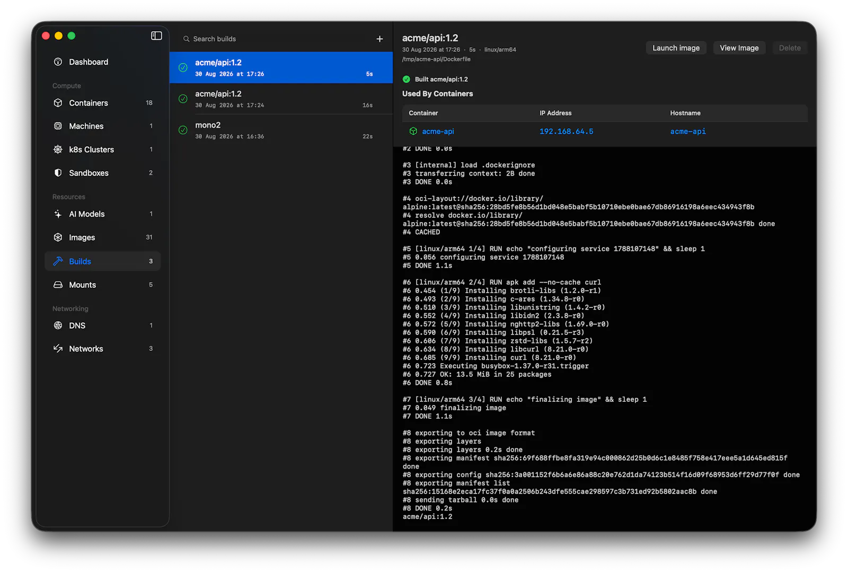Select acme/api:1.2 build from 17:26
848x573 pixels.
pyautogui.click(x=281, y=67)
